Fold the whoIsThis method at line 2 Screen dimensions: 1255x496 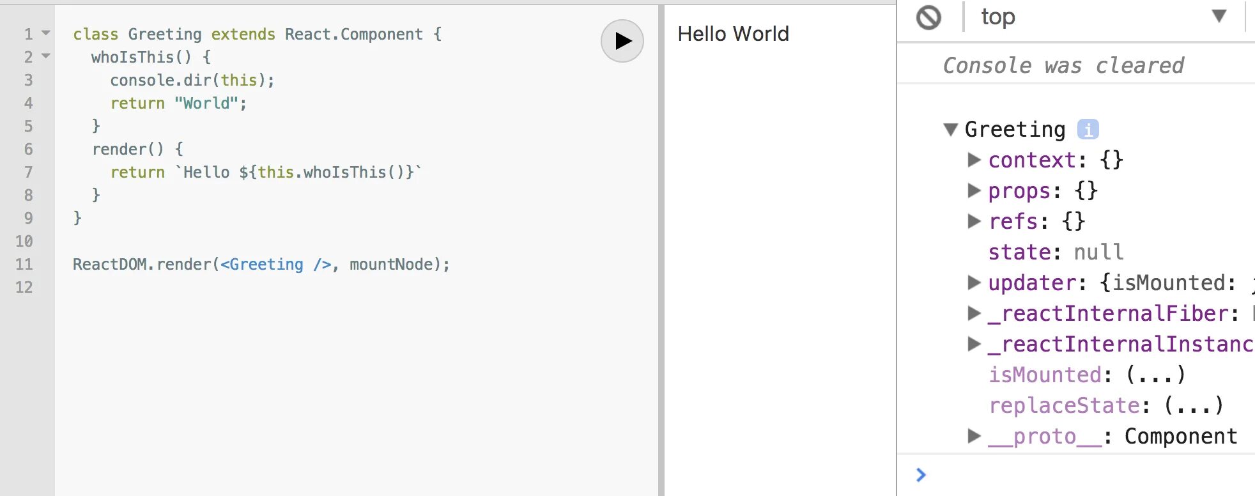[x=46, y=56]
